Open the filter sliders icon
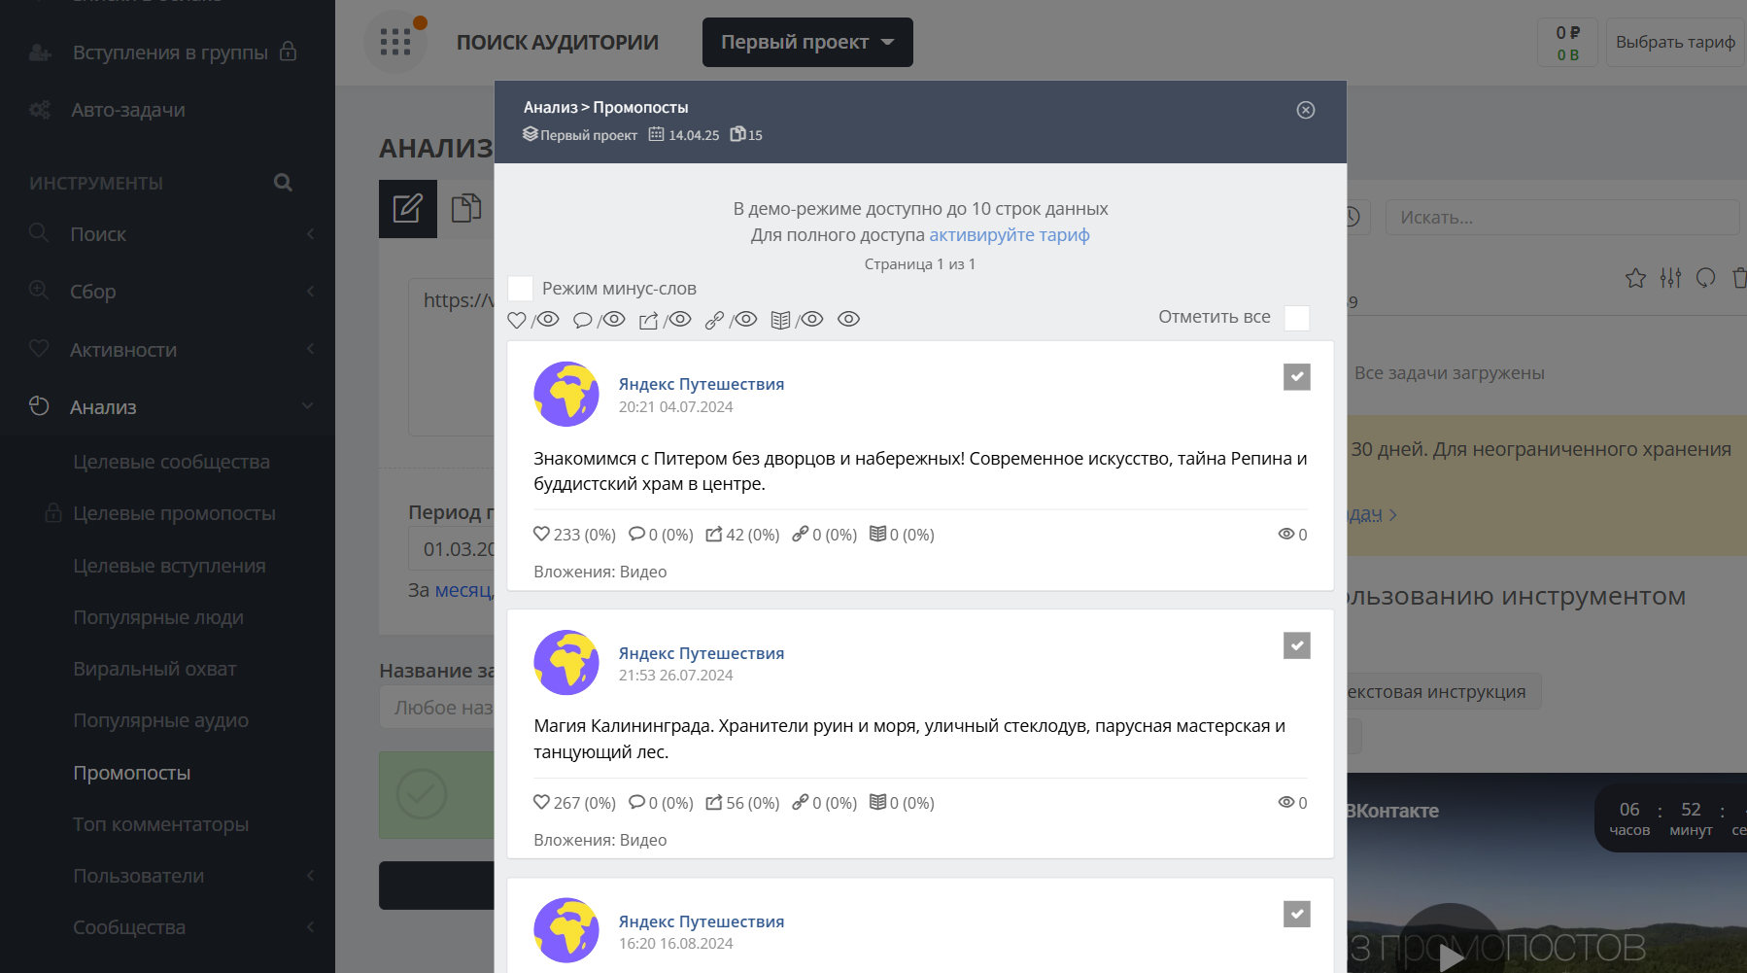This screenshot has width=1747, height=973. (1670, 279)
